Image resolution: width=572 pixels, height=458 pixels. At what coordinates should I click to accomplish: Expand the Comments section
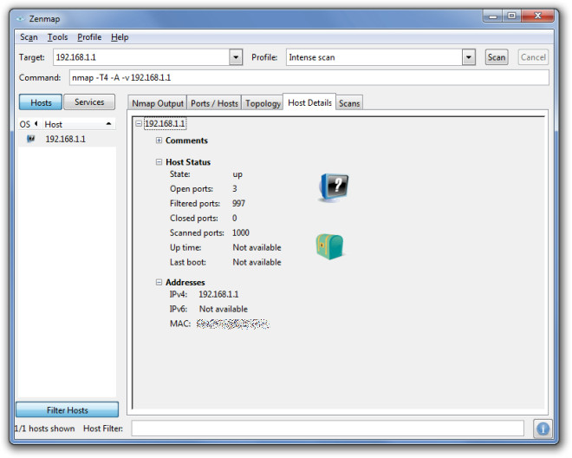click(x=159, y=141)
